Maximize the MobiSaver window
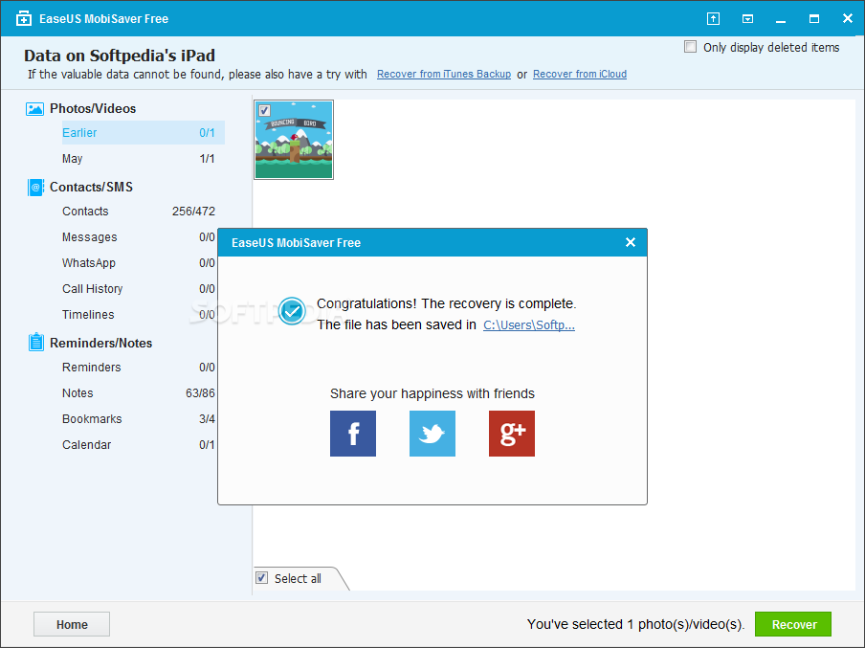Image resolution: width=865 pixels, height=648 pixels. (814, 19)
